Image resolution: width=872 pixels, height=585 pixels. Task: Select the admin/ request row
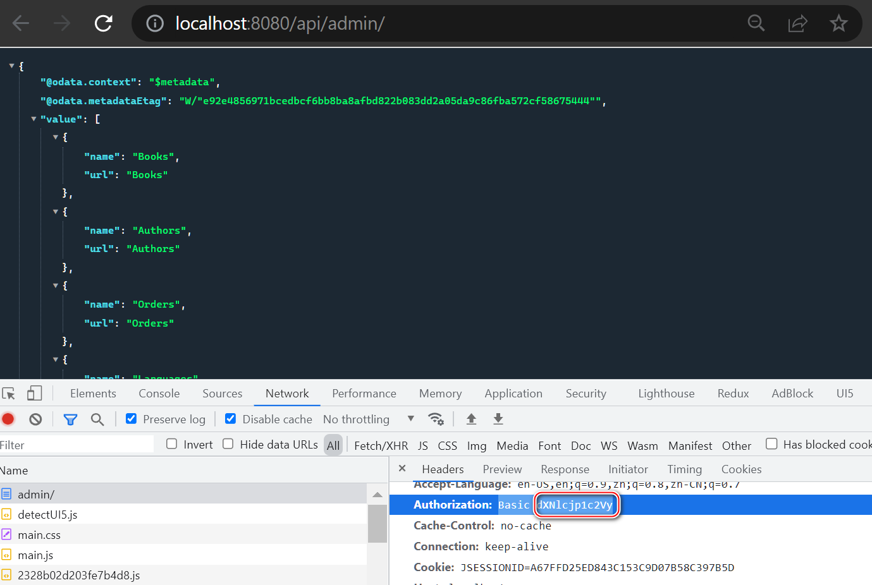pos(183,494)
